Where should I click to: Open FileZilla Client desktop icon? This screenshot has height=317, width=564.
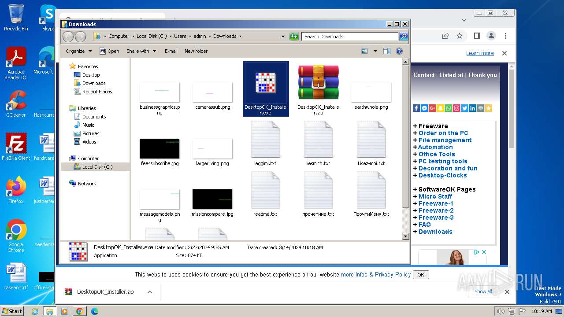click(x=16, y=147)
